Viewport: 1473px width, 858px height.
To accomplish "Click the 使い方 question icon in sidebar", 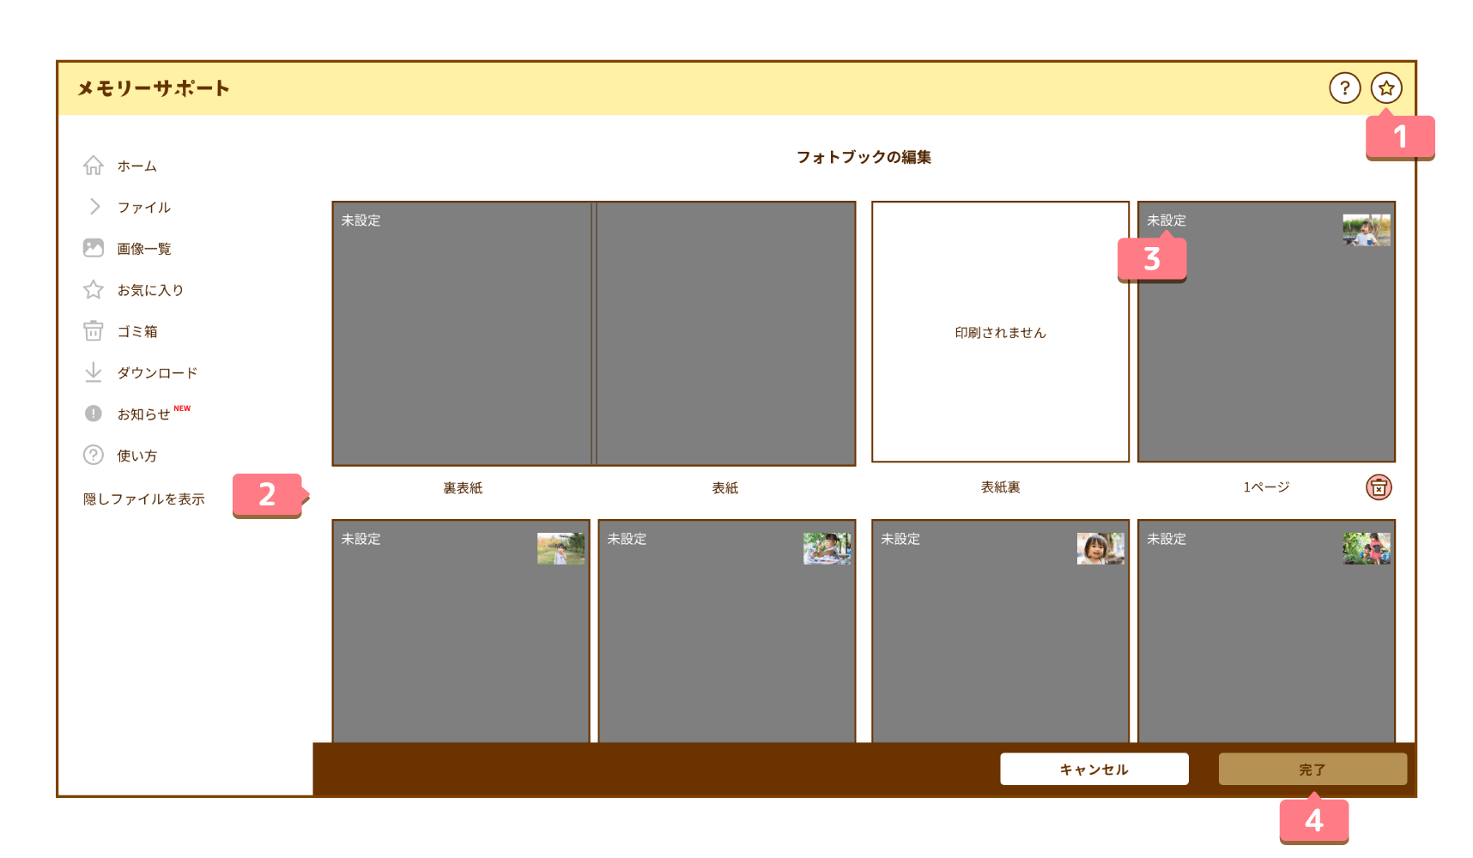I will coord(94,455).
